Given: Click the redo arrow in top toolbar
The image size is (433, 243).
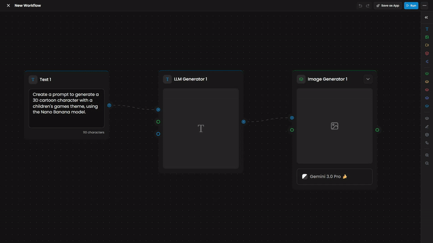Looking at the screenshot, I should (368, 5).
